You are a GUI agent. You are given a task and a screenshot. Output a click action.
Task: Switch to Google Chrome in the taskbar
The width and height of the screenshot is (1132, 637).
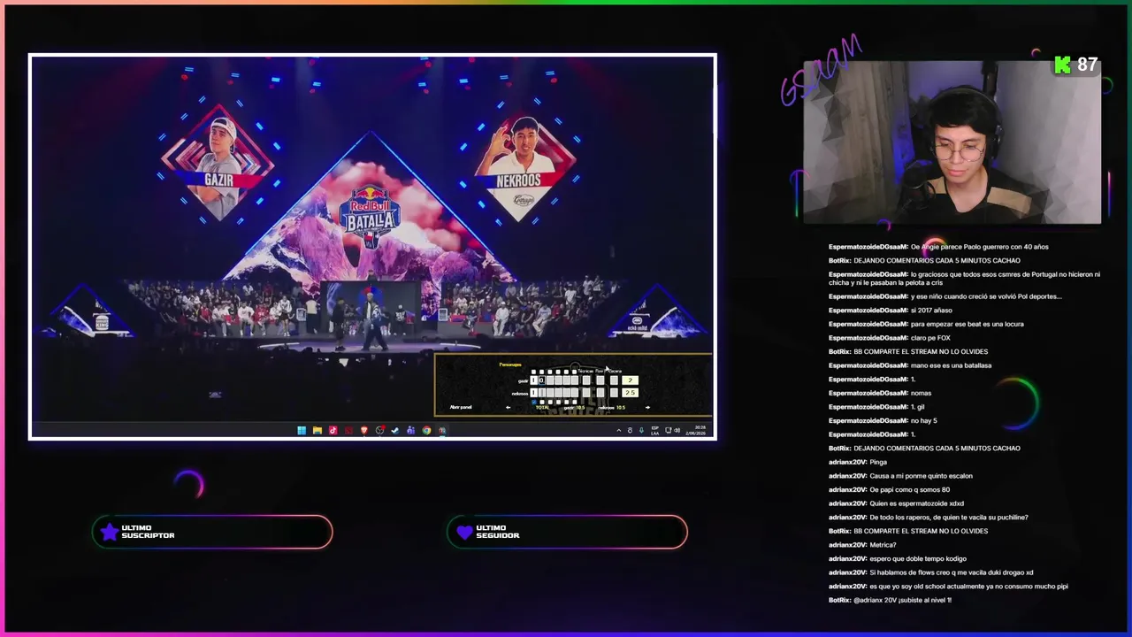point(426,431)
